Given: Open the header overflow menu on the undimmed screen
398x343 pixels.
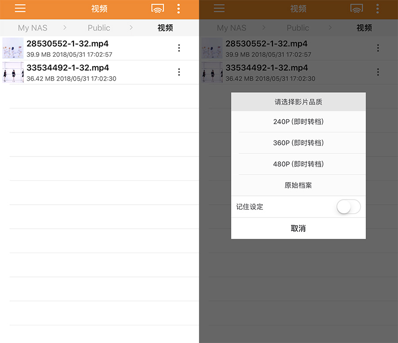Looking at the screenshot, I should (179, 8).
